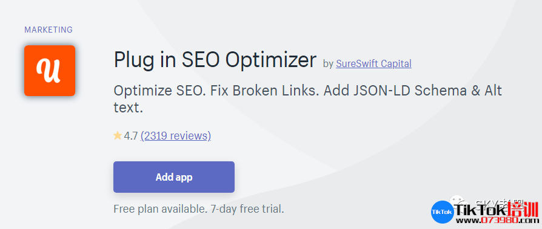Click the yellow star rating icon

coord(118,136)
